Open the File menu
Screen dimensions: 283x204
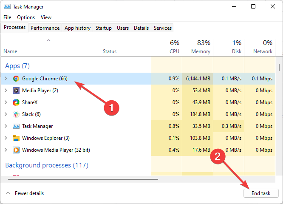tap(7, 17)
